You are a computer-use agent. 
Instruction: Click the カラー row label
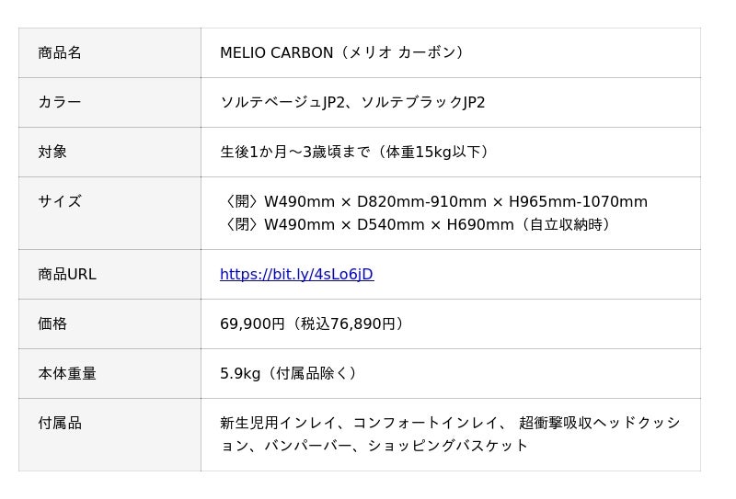tap(60, 103)
